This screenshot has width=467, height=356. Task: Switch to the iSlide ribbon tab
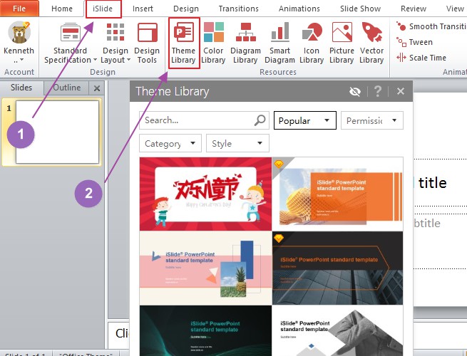click(x=103, y=9)
